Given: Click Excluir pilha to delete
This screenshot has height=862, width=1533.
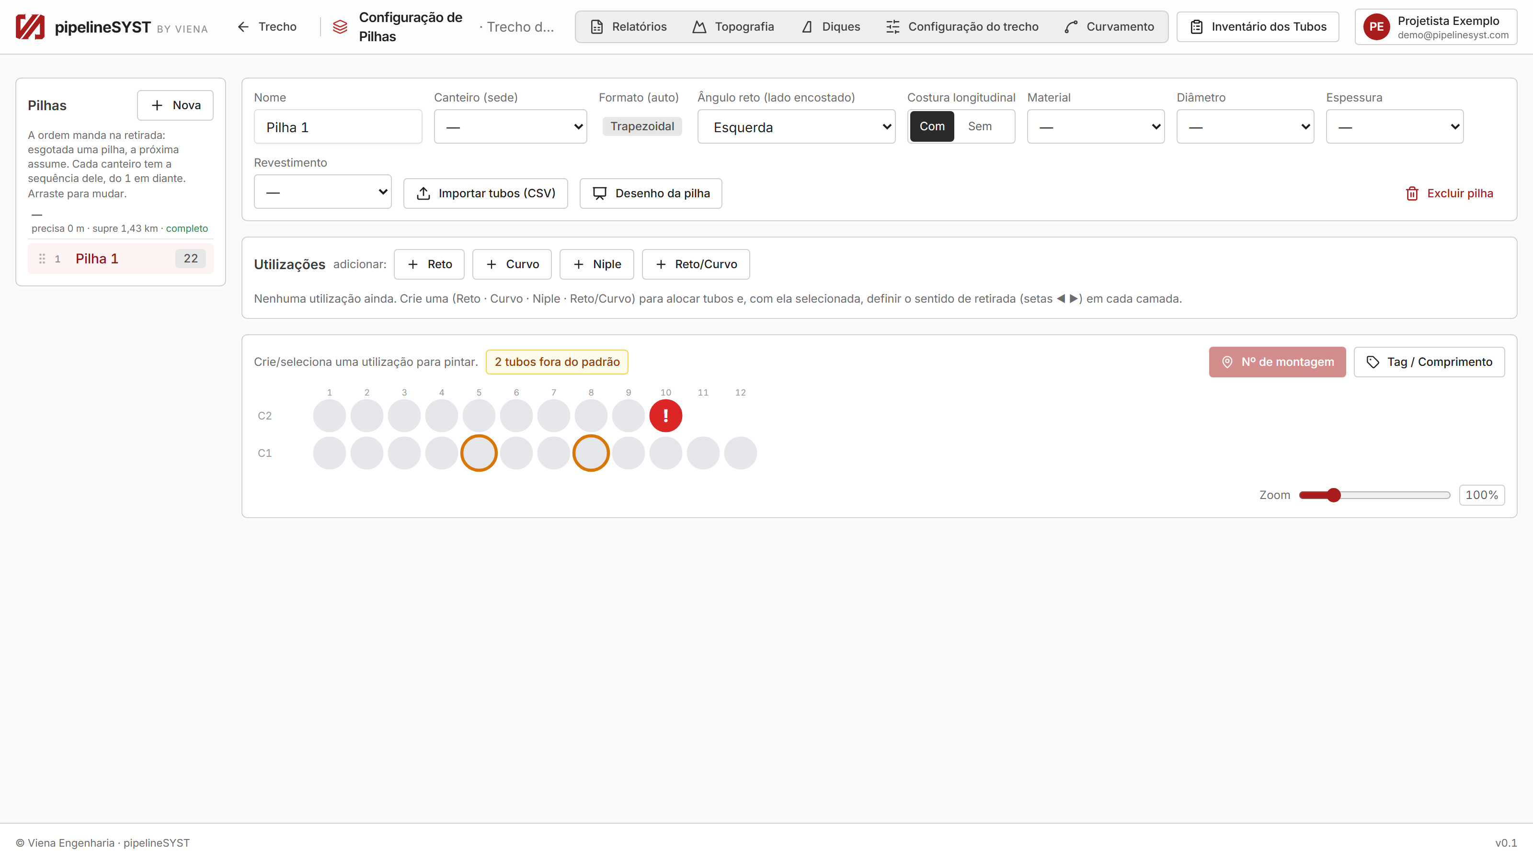Looking at the screenshot, I should tap(1449, 193).
